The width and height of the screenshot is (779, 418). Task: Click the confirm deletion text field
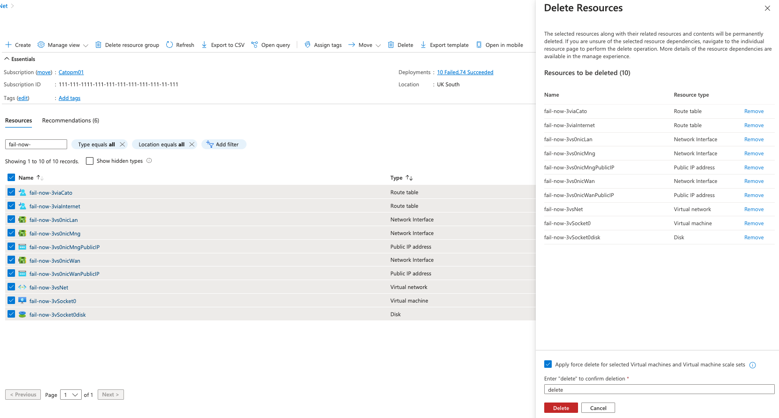(x=659, y=389)
